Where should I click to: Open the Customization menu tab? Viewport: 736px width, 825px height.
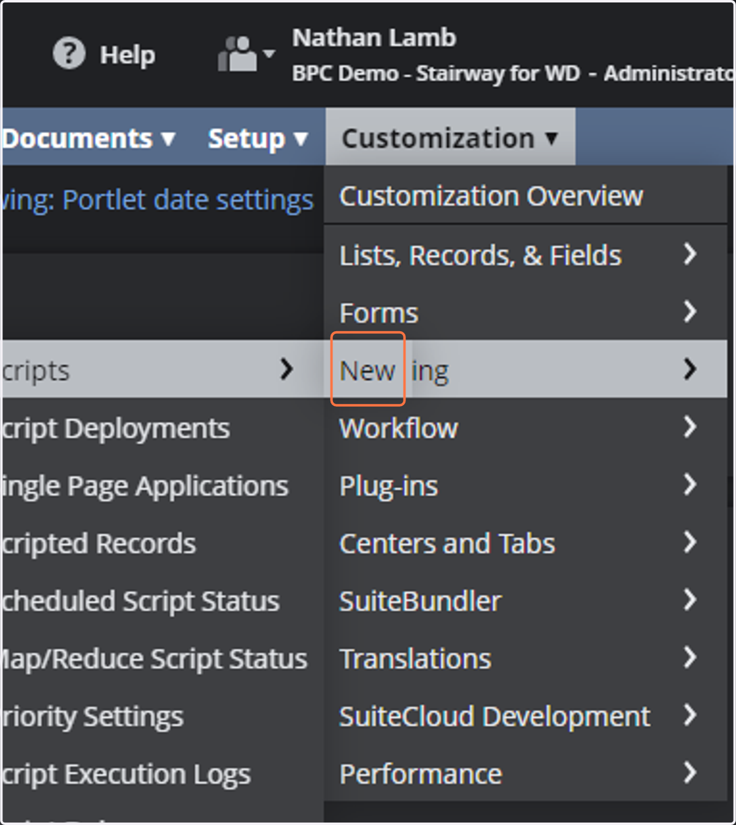point(450,137)
